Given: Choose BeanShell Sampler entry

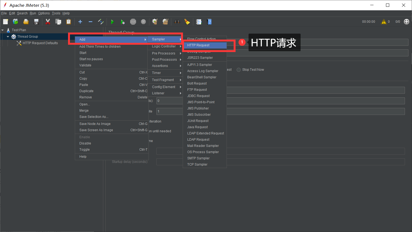Looking at the screenshot, I should pos(205,77).
